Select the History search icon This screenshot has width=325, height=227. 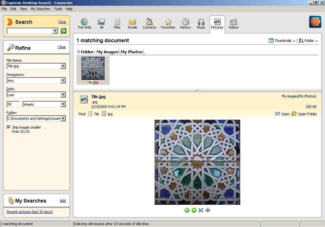coord(185,23)
